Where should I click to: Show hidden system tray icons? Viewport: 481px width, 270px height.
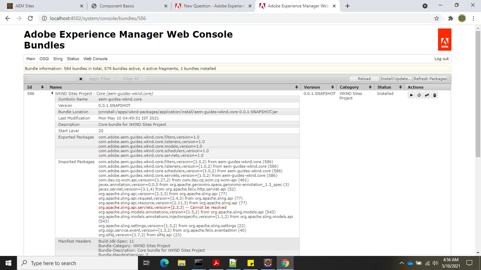pyautogui.click(x=402, y=263)
